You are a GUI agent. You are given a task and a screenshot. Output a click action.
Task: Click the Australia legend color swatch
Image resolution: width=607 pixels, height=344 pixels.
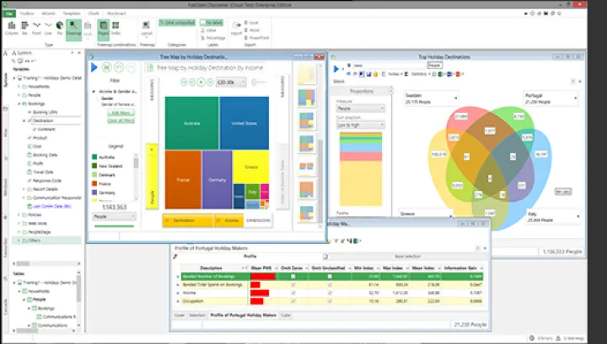tap(94, 157)
